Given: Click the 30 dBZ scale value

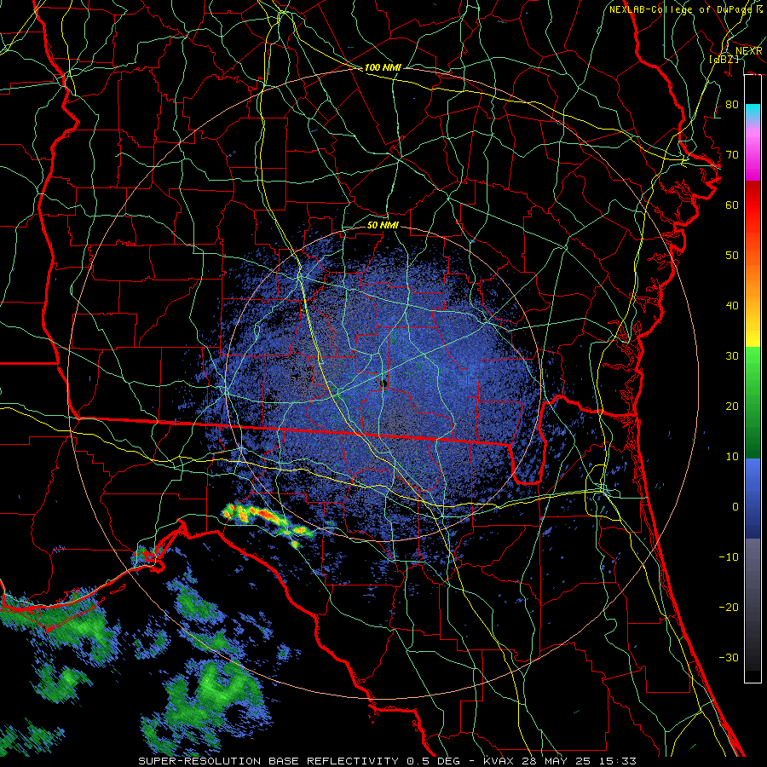Looking at the screenshot, I should tap(732, 356).
